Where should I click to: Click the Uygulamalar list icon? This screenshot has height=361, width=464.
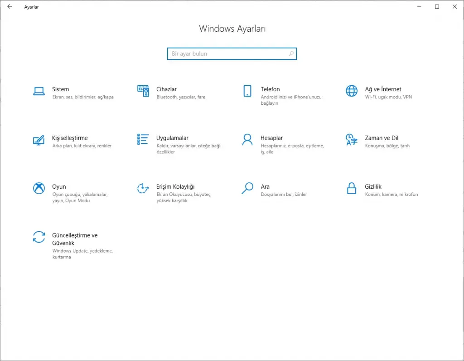[143, 140]
